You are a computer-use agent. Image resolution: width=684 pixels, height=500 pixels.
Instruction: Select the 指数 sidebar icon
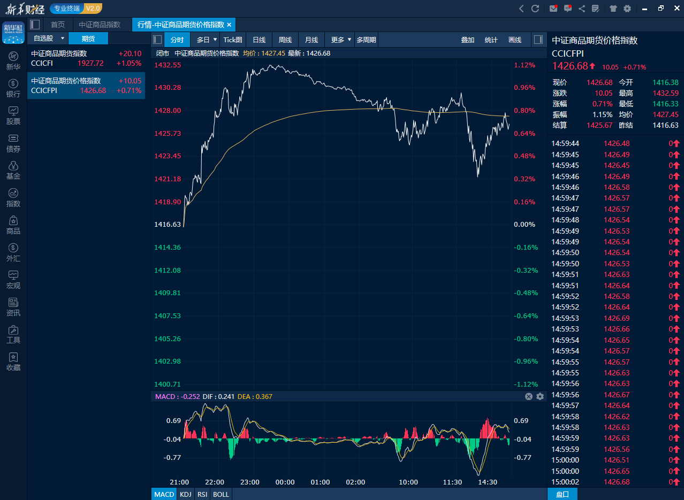click(13, 198)
